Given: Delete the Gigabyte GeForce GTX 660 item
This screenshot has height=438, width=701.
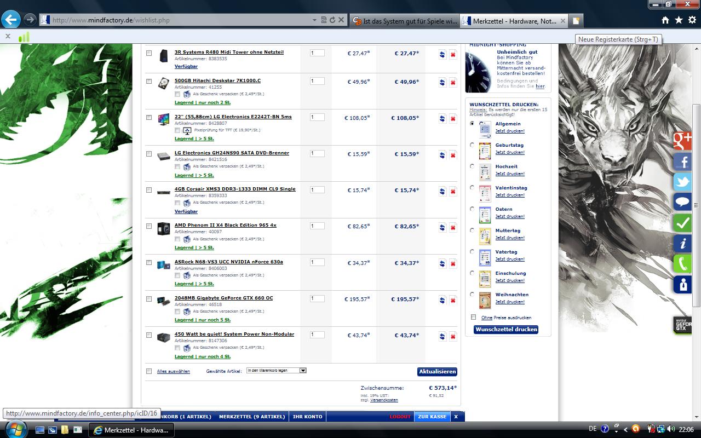Looking at the screenshot, I should pos(453,300).
